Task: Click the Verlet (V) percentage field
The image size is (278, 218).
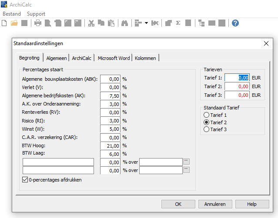Action: click(x=110, y=87)
